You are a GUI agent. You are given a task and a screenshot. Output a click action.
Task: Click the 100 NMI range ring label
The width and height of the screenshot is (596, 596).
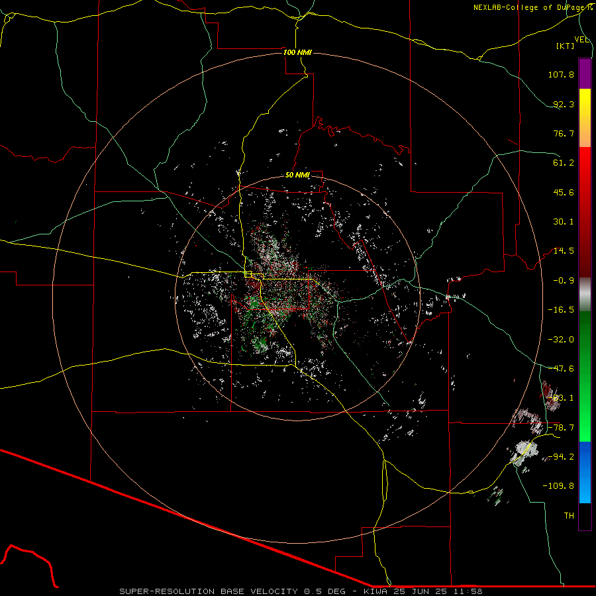pos(297,52)
